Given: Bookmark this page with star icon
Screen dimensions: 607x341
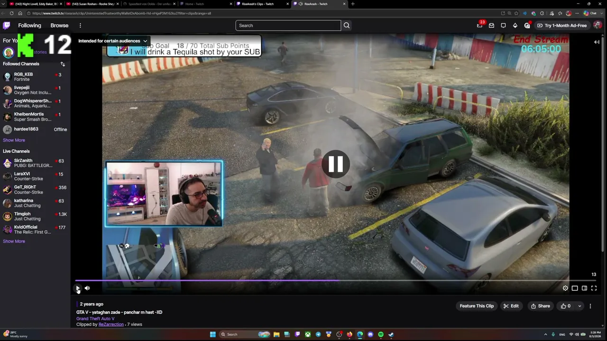Looking at the screenshot, I should tap(516, 13).
